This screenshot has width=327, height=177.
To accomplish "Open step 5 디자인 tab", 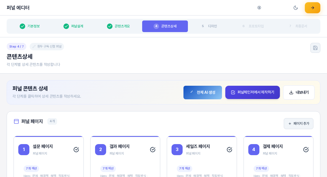I will pos(210,26).
